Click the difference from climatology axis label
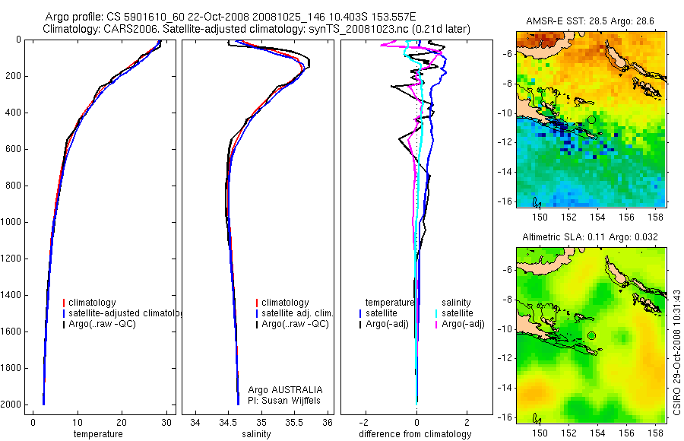684x441 pixels. pyautogui.click(x=415, y=434)
